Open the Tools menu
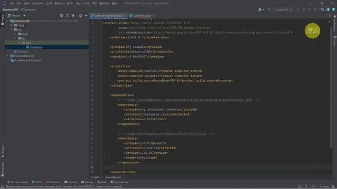Image resolution: width=337 pixels, height=189 pixels. click(x=86, y=3)
